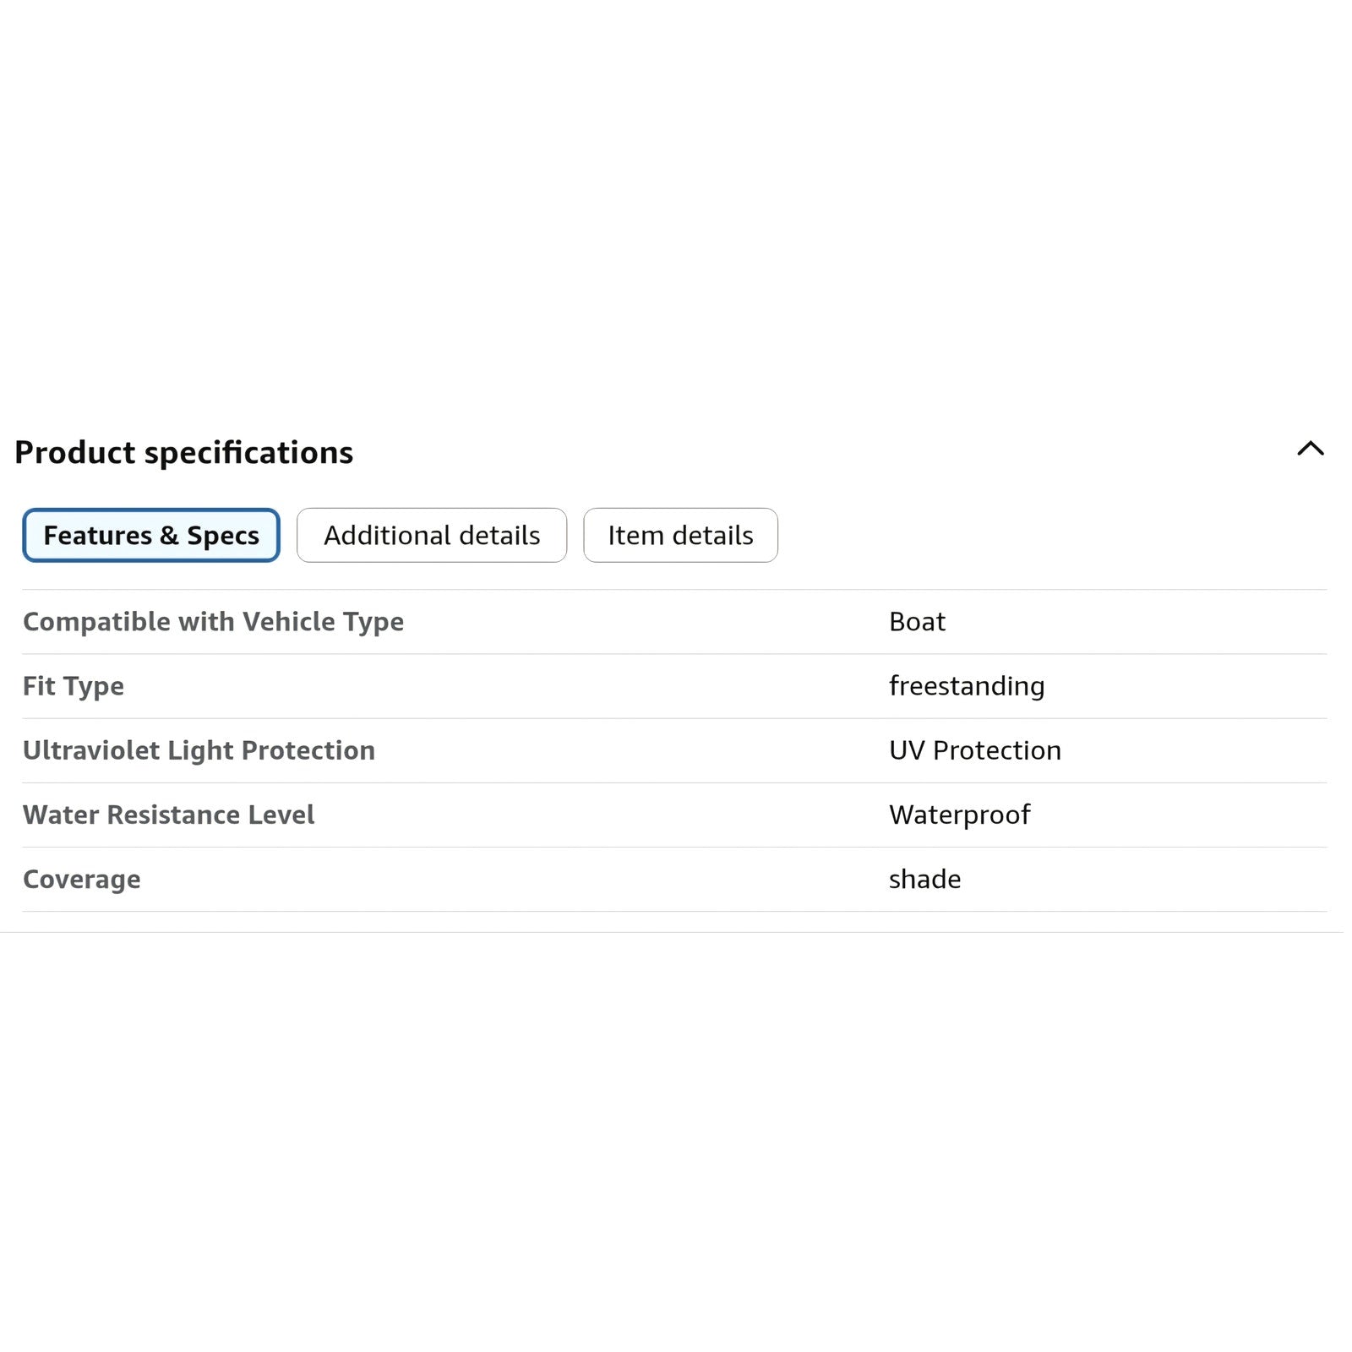This screenshot has height=1352, width=1352.
Task: Open the Item details tab
Action: (680, 535)
